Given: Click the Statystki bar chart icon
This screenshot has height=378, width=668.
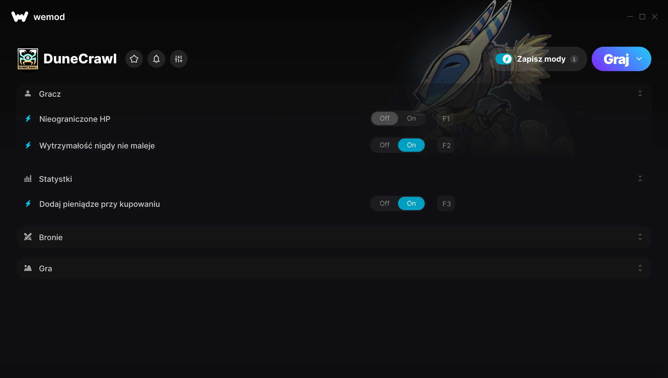Looking at the screenshot, I should point(28,178).
